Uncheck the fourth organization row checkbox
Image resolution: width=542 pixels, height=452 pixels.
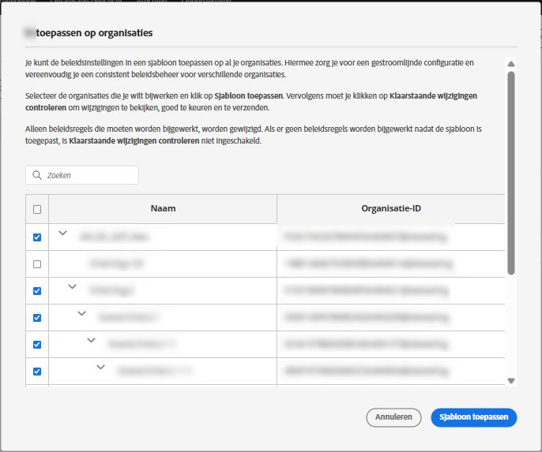pyautogui.click(x=37, y=318)
